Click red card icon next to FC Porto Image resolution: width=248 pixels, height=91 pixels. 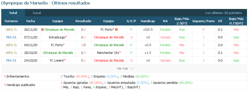116,30
